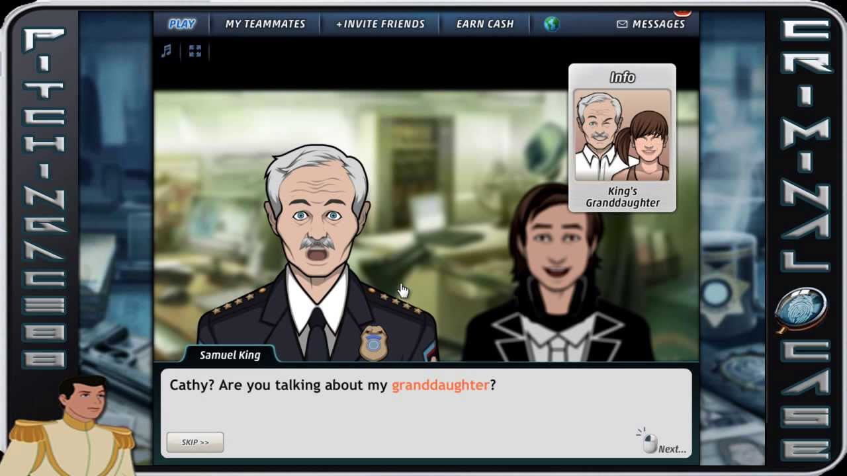The image size is (847, 476).
Task: Click the player character avatar on the right
Action: point(559,272)
